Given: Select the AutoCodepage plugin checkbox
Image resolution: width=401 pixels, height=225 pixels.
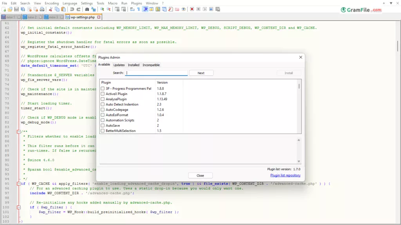Looking at the screenshot, I should (x=103, y=109).
